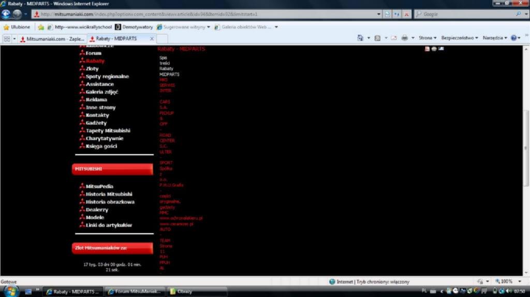
Task: Click the show desktop icon on the taskbar
Action: tap(28, 291)
